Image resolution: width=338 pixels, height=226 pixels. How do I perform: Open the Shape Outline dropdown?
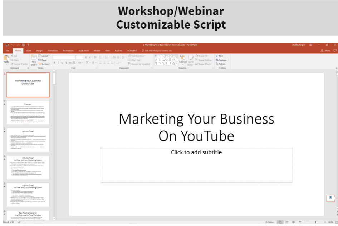click(204, 60)
